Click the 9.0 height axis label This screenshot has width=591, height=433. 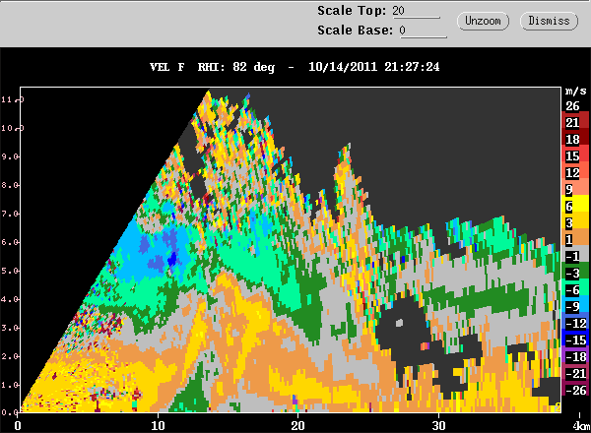[x=10, y=156]
